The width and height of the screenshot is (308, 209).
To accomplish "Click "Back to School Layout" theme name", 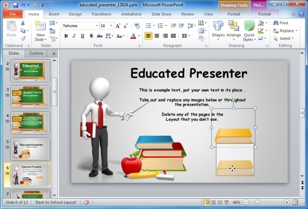I will (x=56, y=202).
